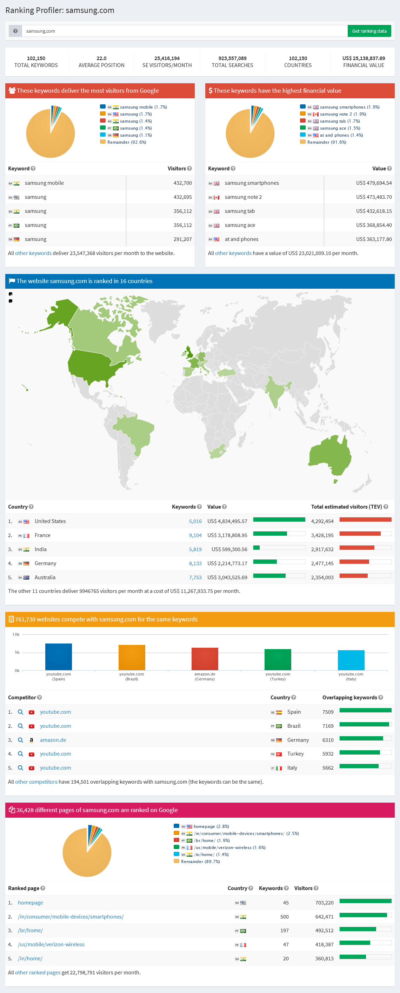Click search magnifier icon in Spain competitor row
The image size is (400, 993).
coord(20,712)
